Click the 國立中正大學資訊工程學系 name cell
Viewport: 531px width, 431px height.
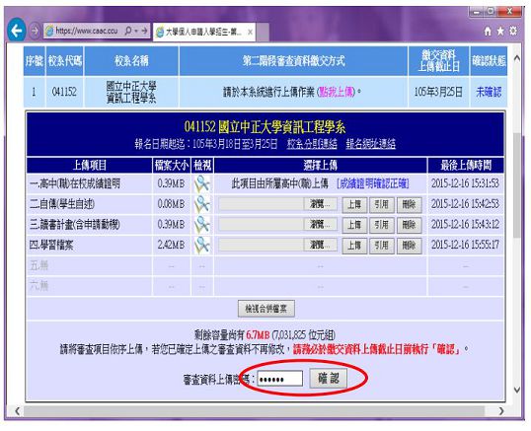131,92
